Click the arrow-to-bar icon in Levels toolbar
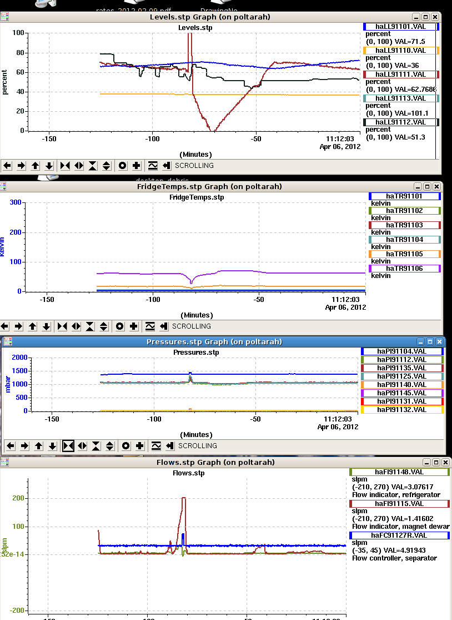 167,166
